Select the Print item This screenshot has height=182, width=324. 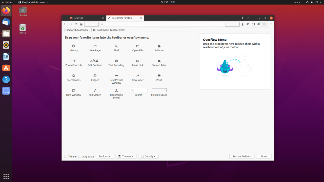[159, 78]
